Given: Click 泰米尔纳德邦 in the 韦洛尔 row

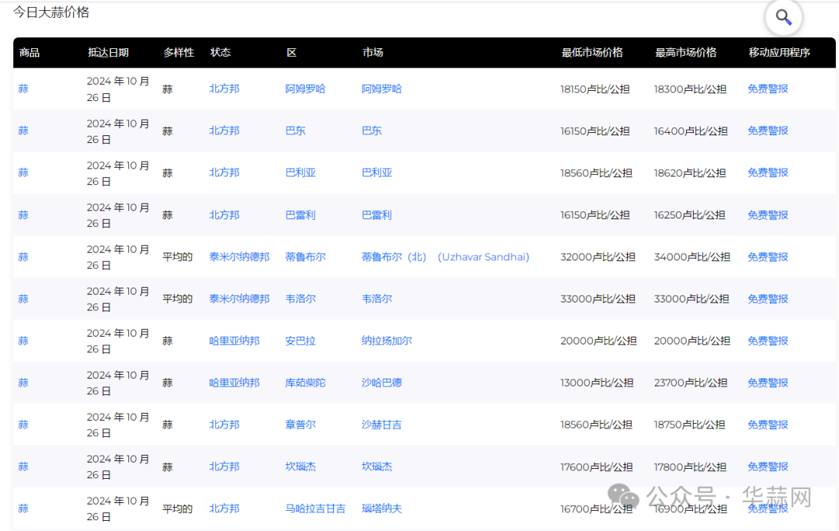Looking at the screenshot, I should point(239,299).
